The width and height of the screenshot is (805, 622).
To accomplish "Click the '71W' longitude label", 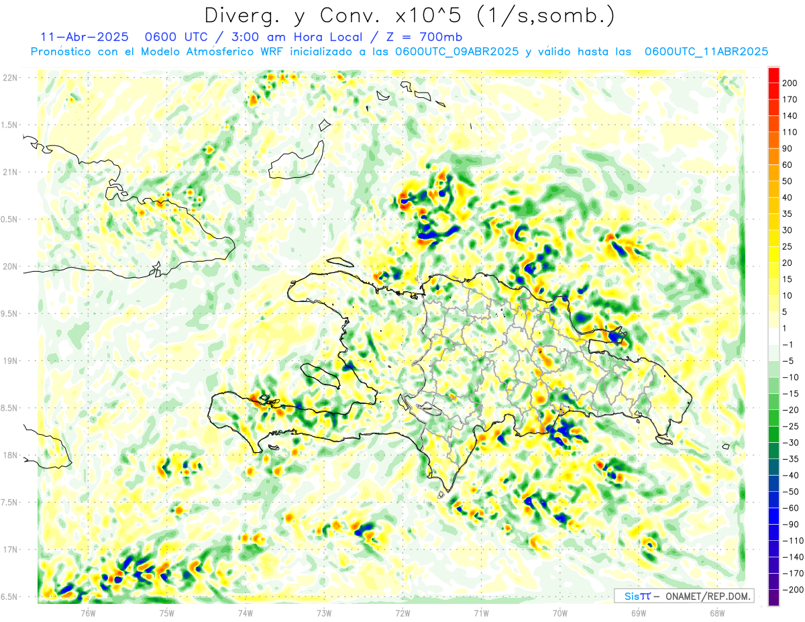I will (481, 613).
